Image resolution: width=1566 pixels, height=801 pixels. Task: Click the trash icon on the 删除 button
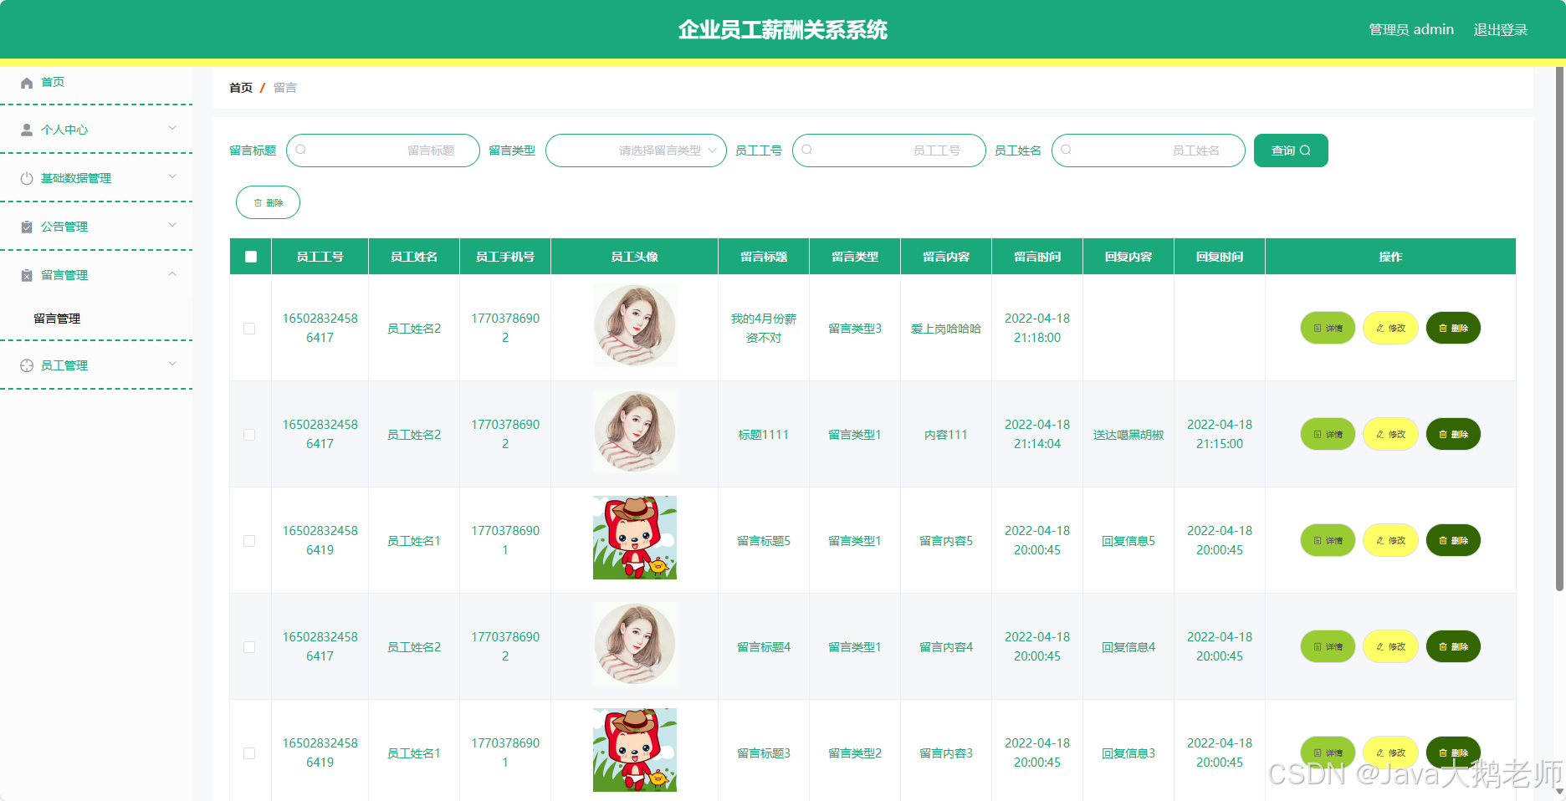pyautogui.click(x=258, y=202)
